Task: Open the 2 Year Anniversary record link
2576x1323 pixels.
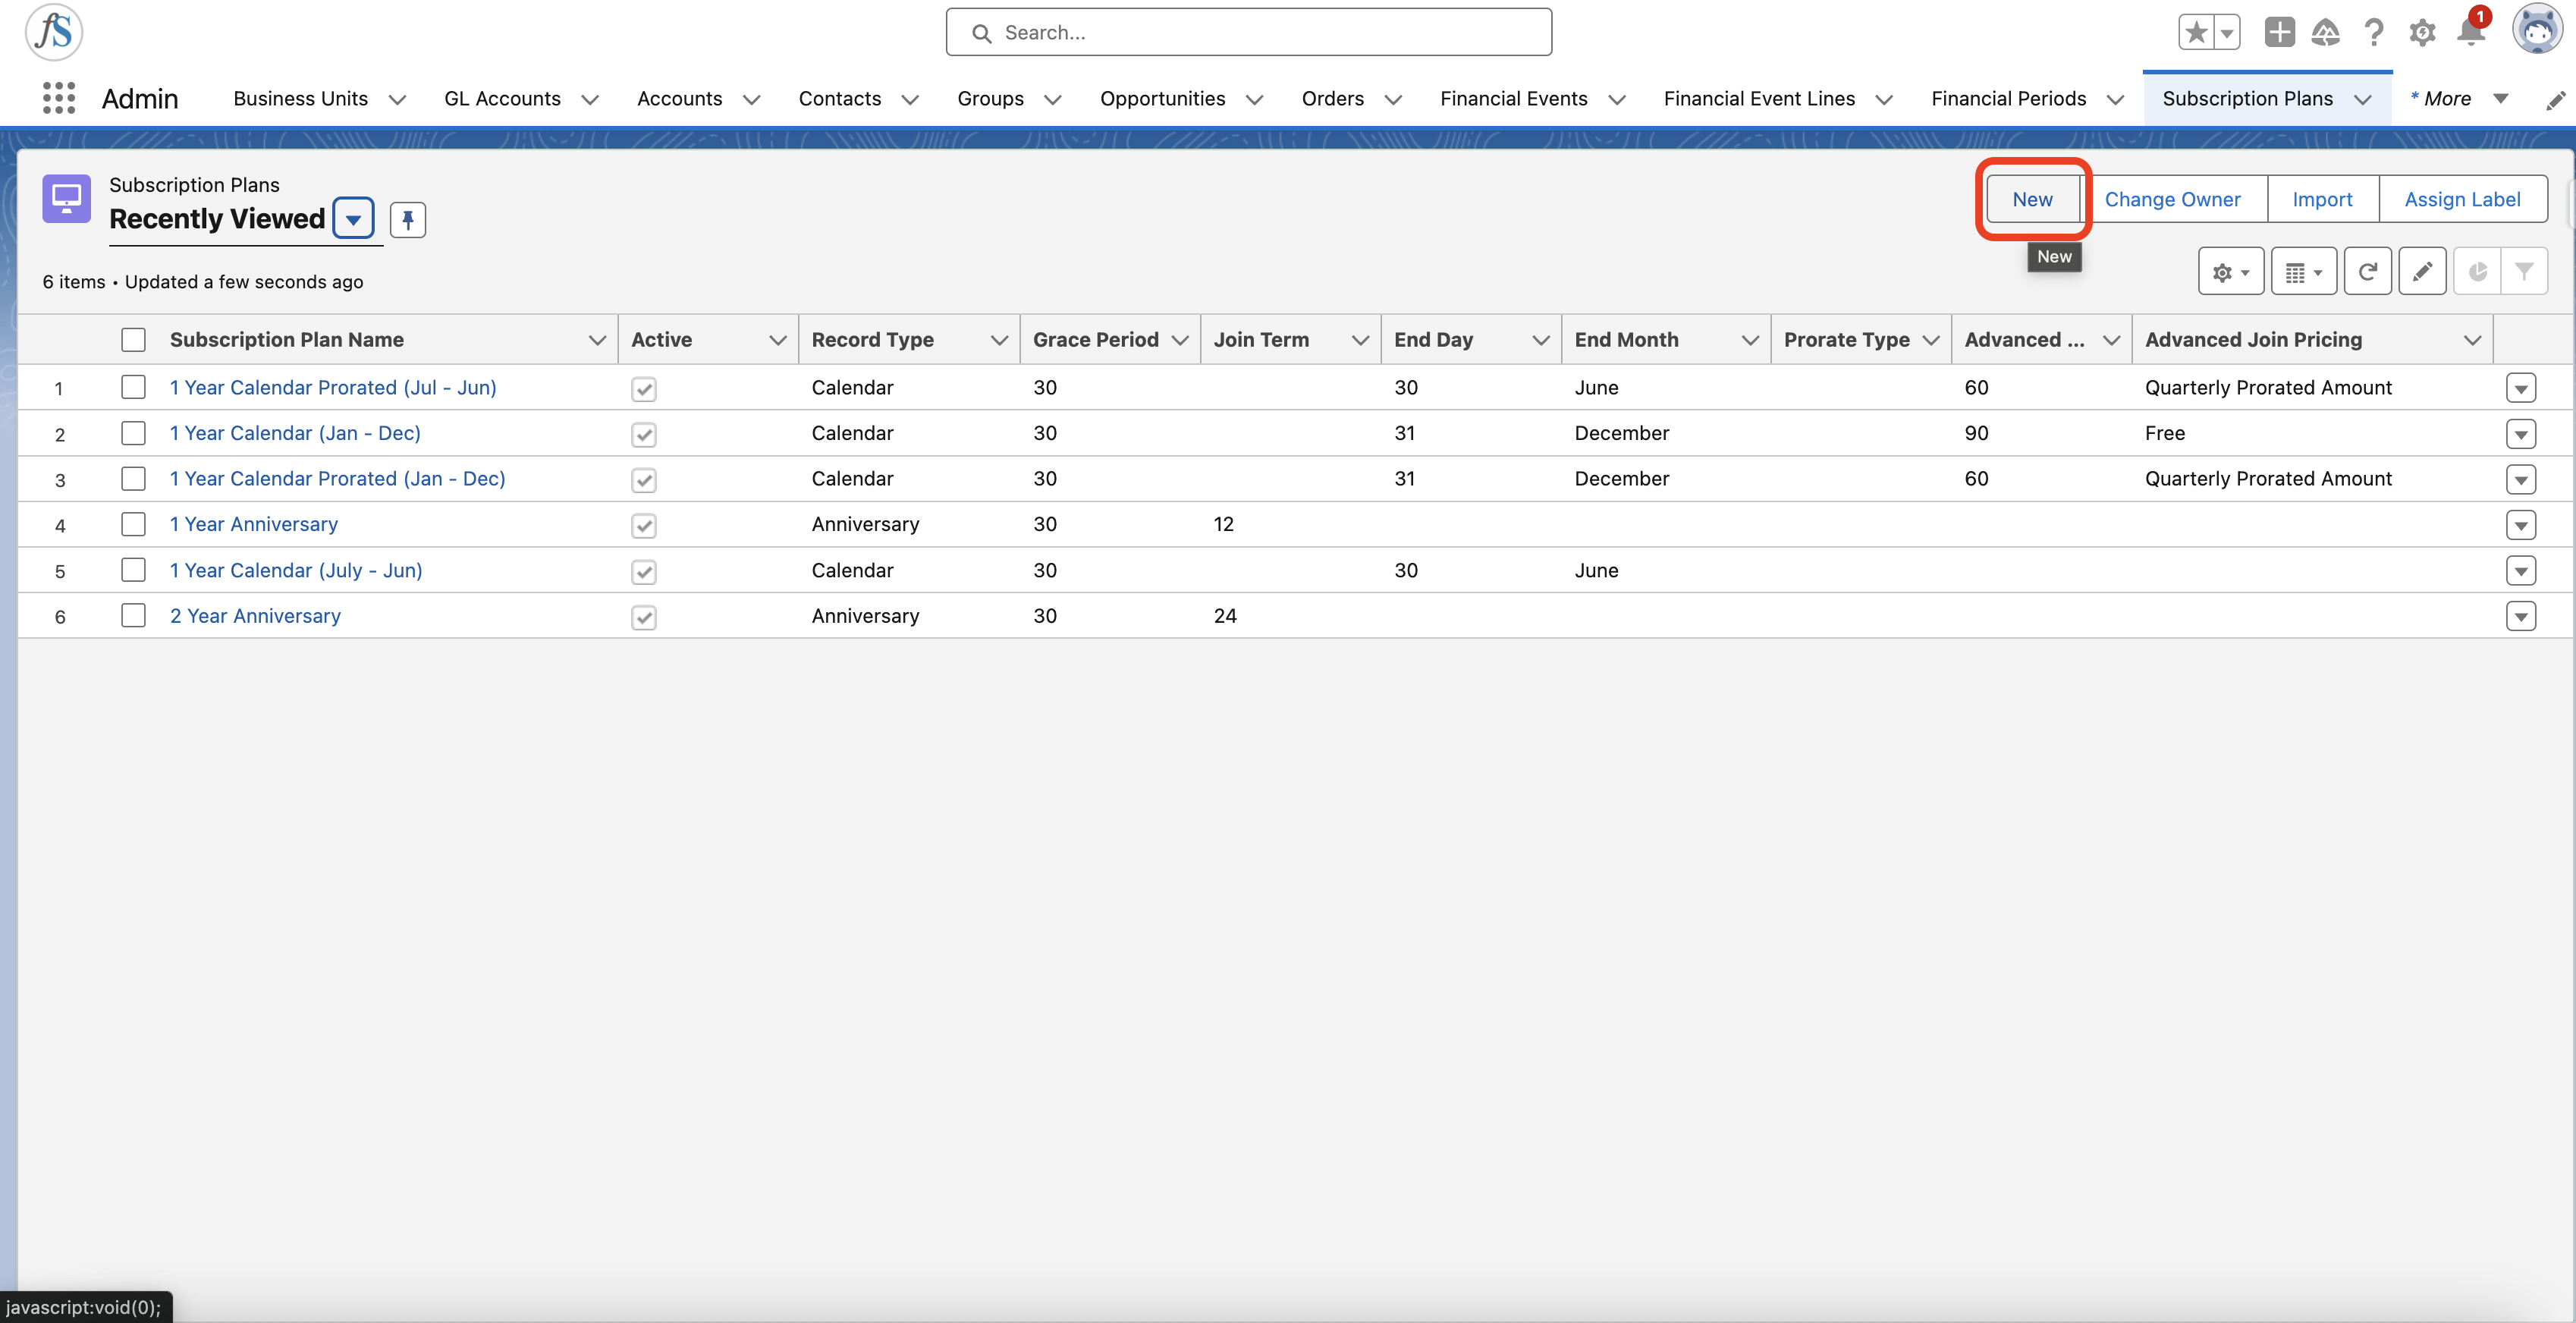Action: (255, 616)
